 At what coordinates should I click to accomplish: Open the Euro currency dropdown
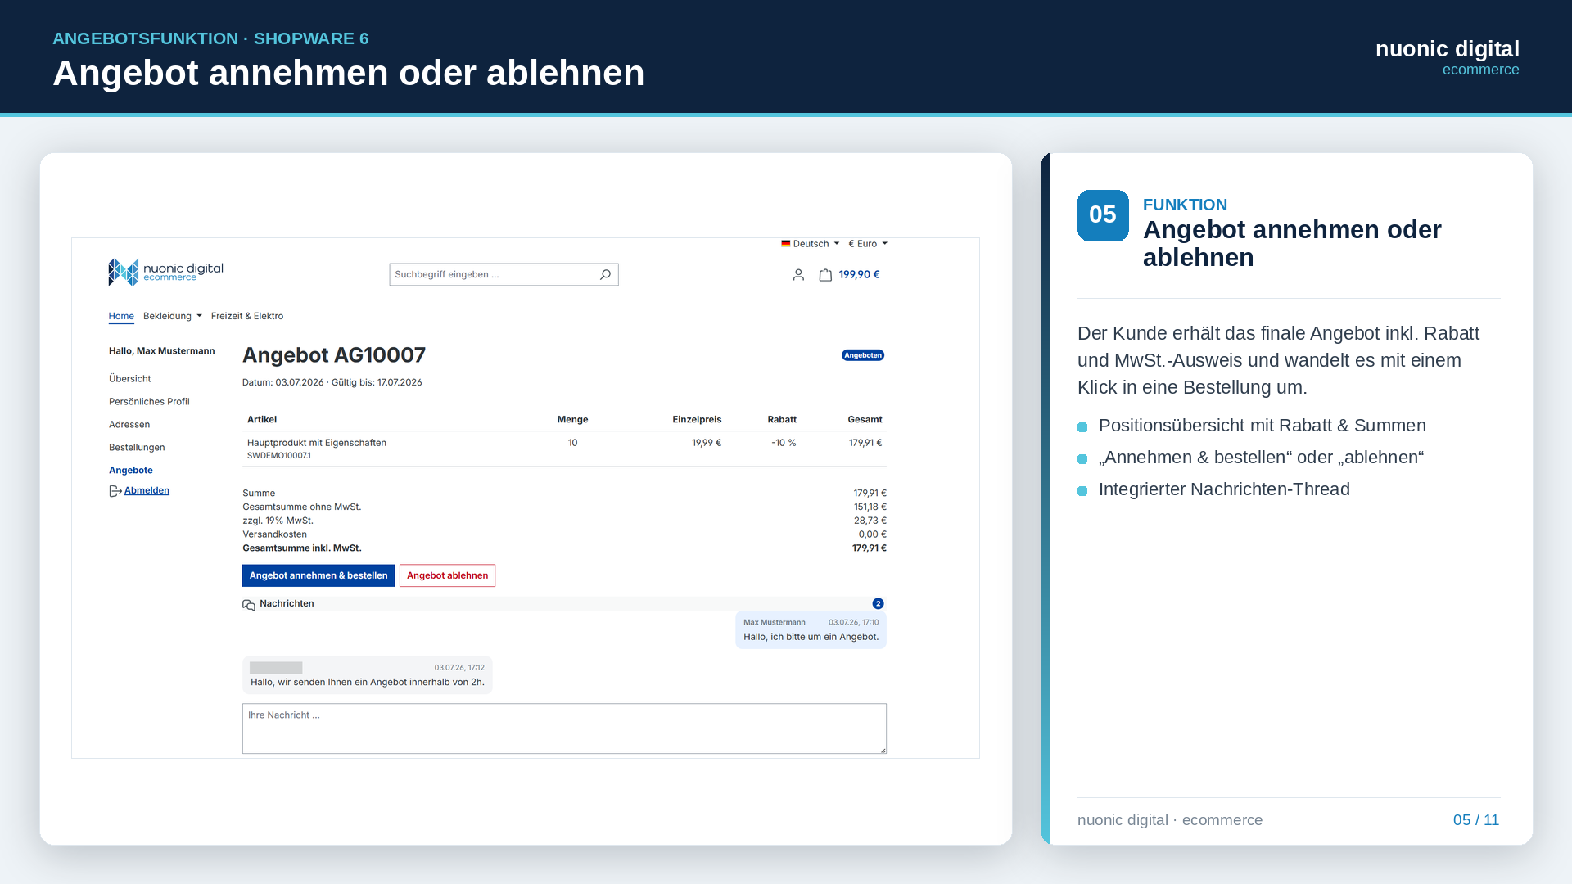pos(868,244)
